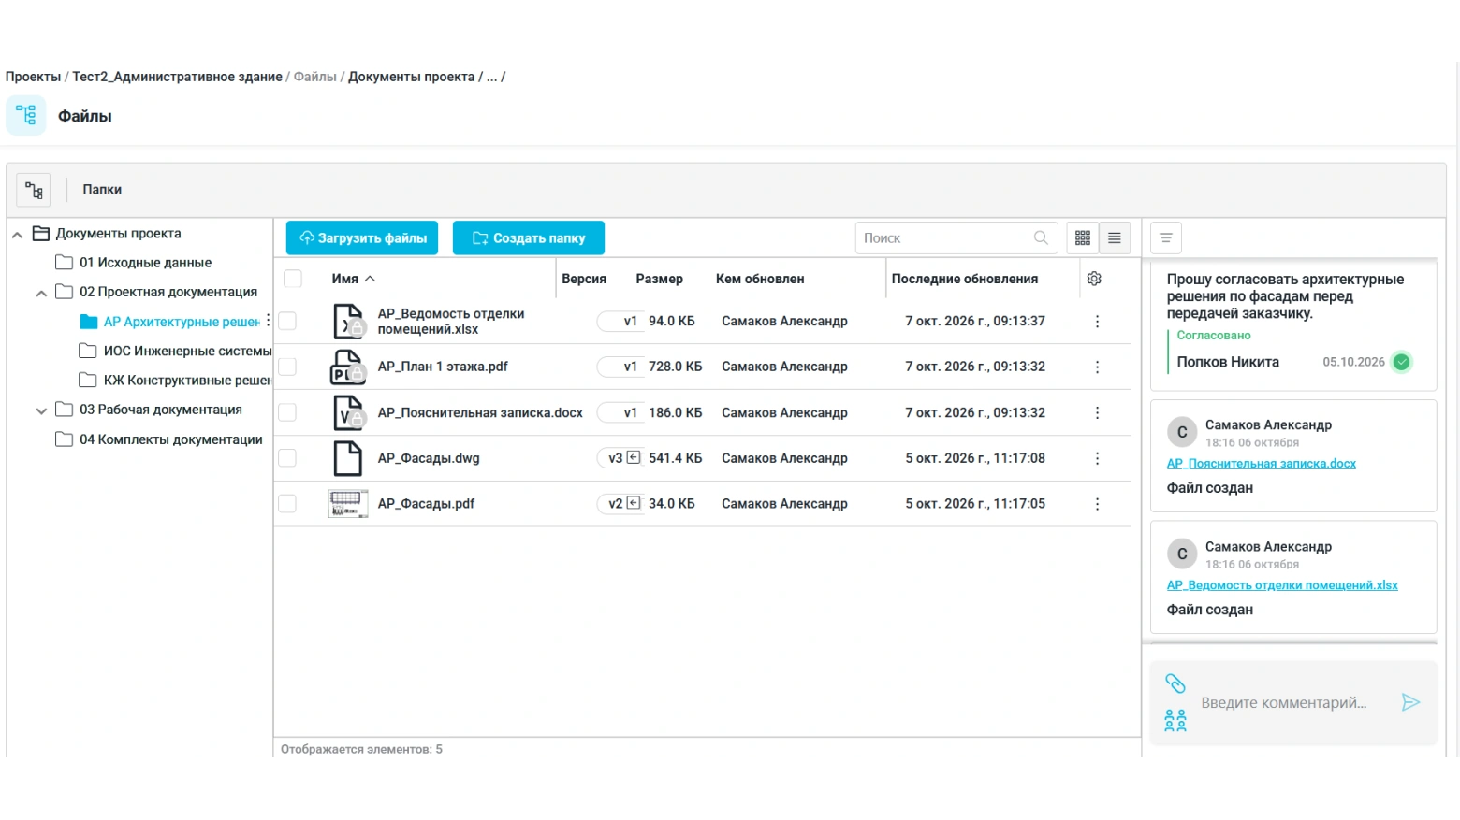Screen dimensions: 1460x820
Task: Click the Поиск search field
Action: 956,238
